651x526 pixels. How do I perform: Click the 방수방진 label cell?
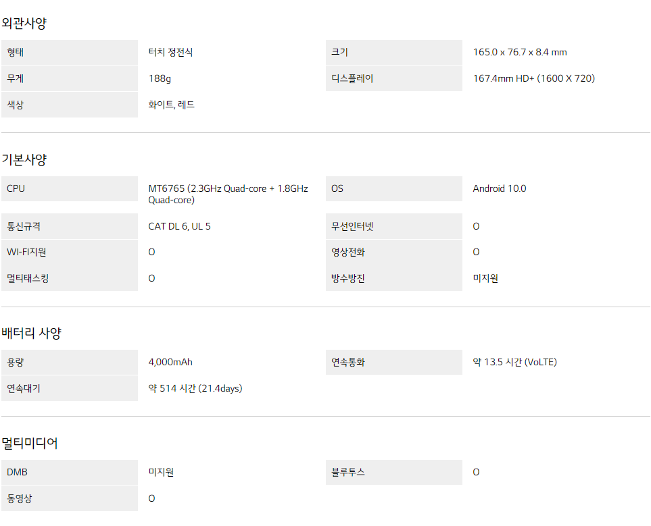click(x=393, y=278)
